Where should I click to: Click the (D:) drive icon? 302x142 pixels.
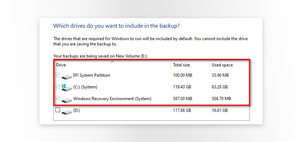[x=66, y=111]
